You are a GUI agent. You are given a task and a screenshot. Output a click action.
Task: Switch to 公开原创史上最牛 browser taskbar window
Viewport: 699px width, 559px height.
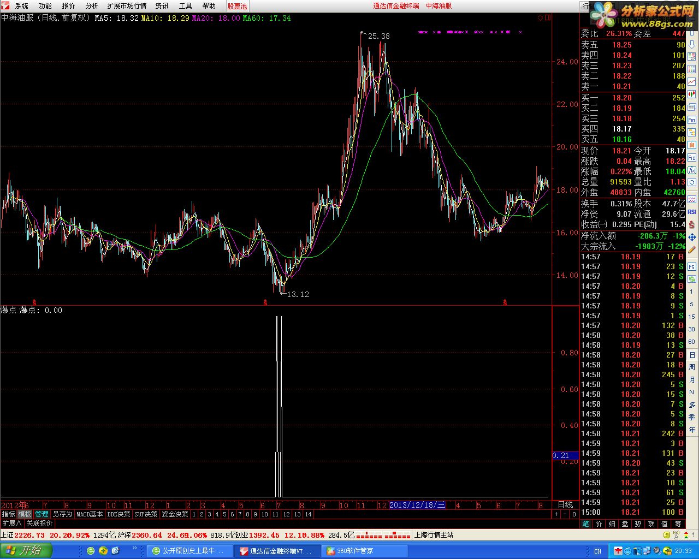pyautogui.click(x=191, y=551)
